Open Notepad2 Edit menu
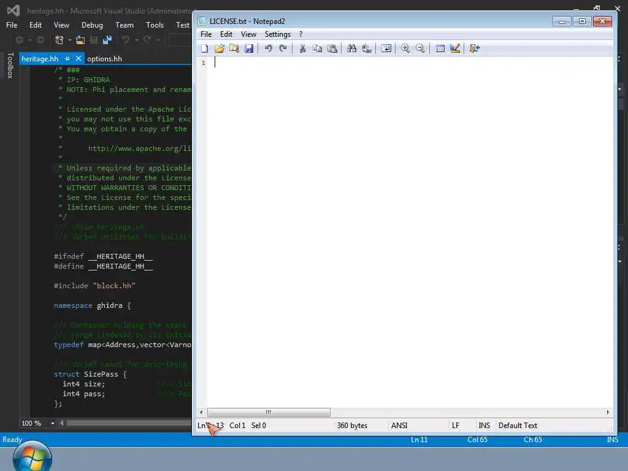Image resolution: width=628 pixels, height=471 pixels. point(226,34)
